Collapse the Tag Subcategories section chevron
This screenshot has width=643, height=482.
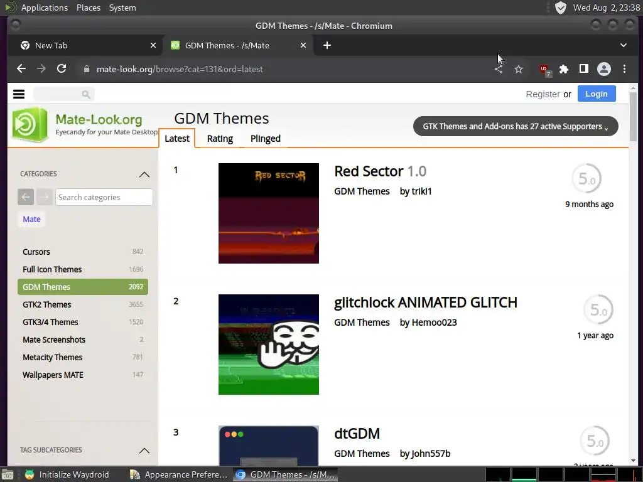tap(144, 451)
